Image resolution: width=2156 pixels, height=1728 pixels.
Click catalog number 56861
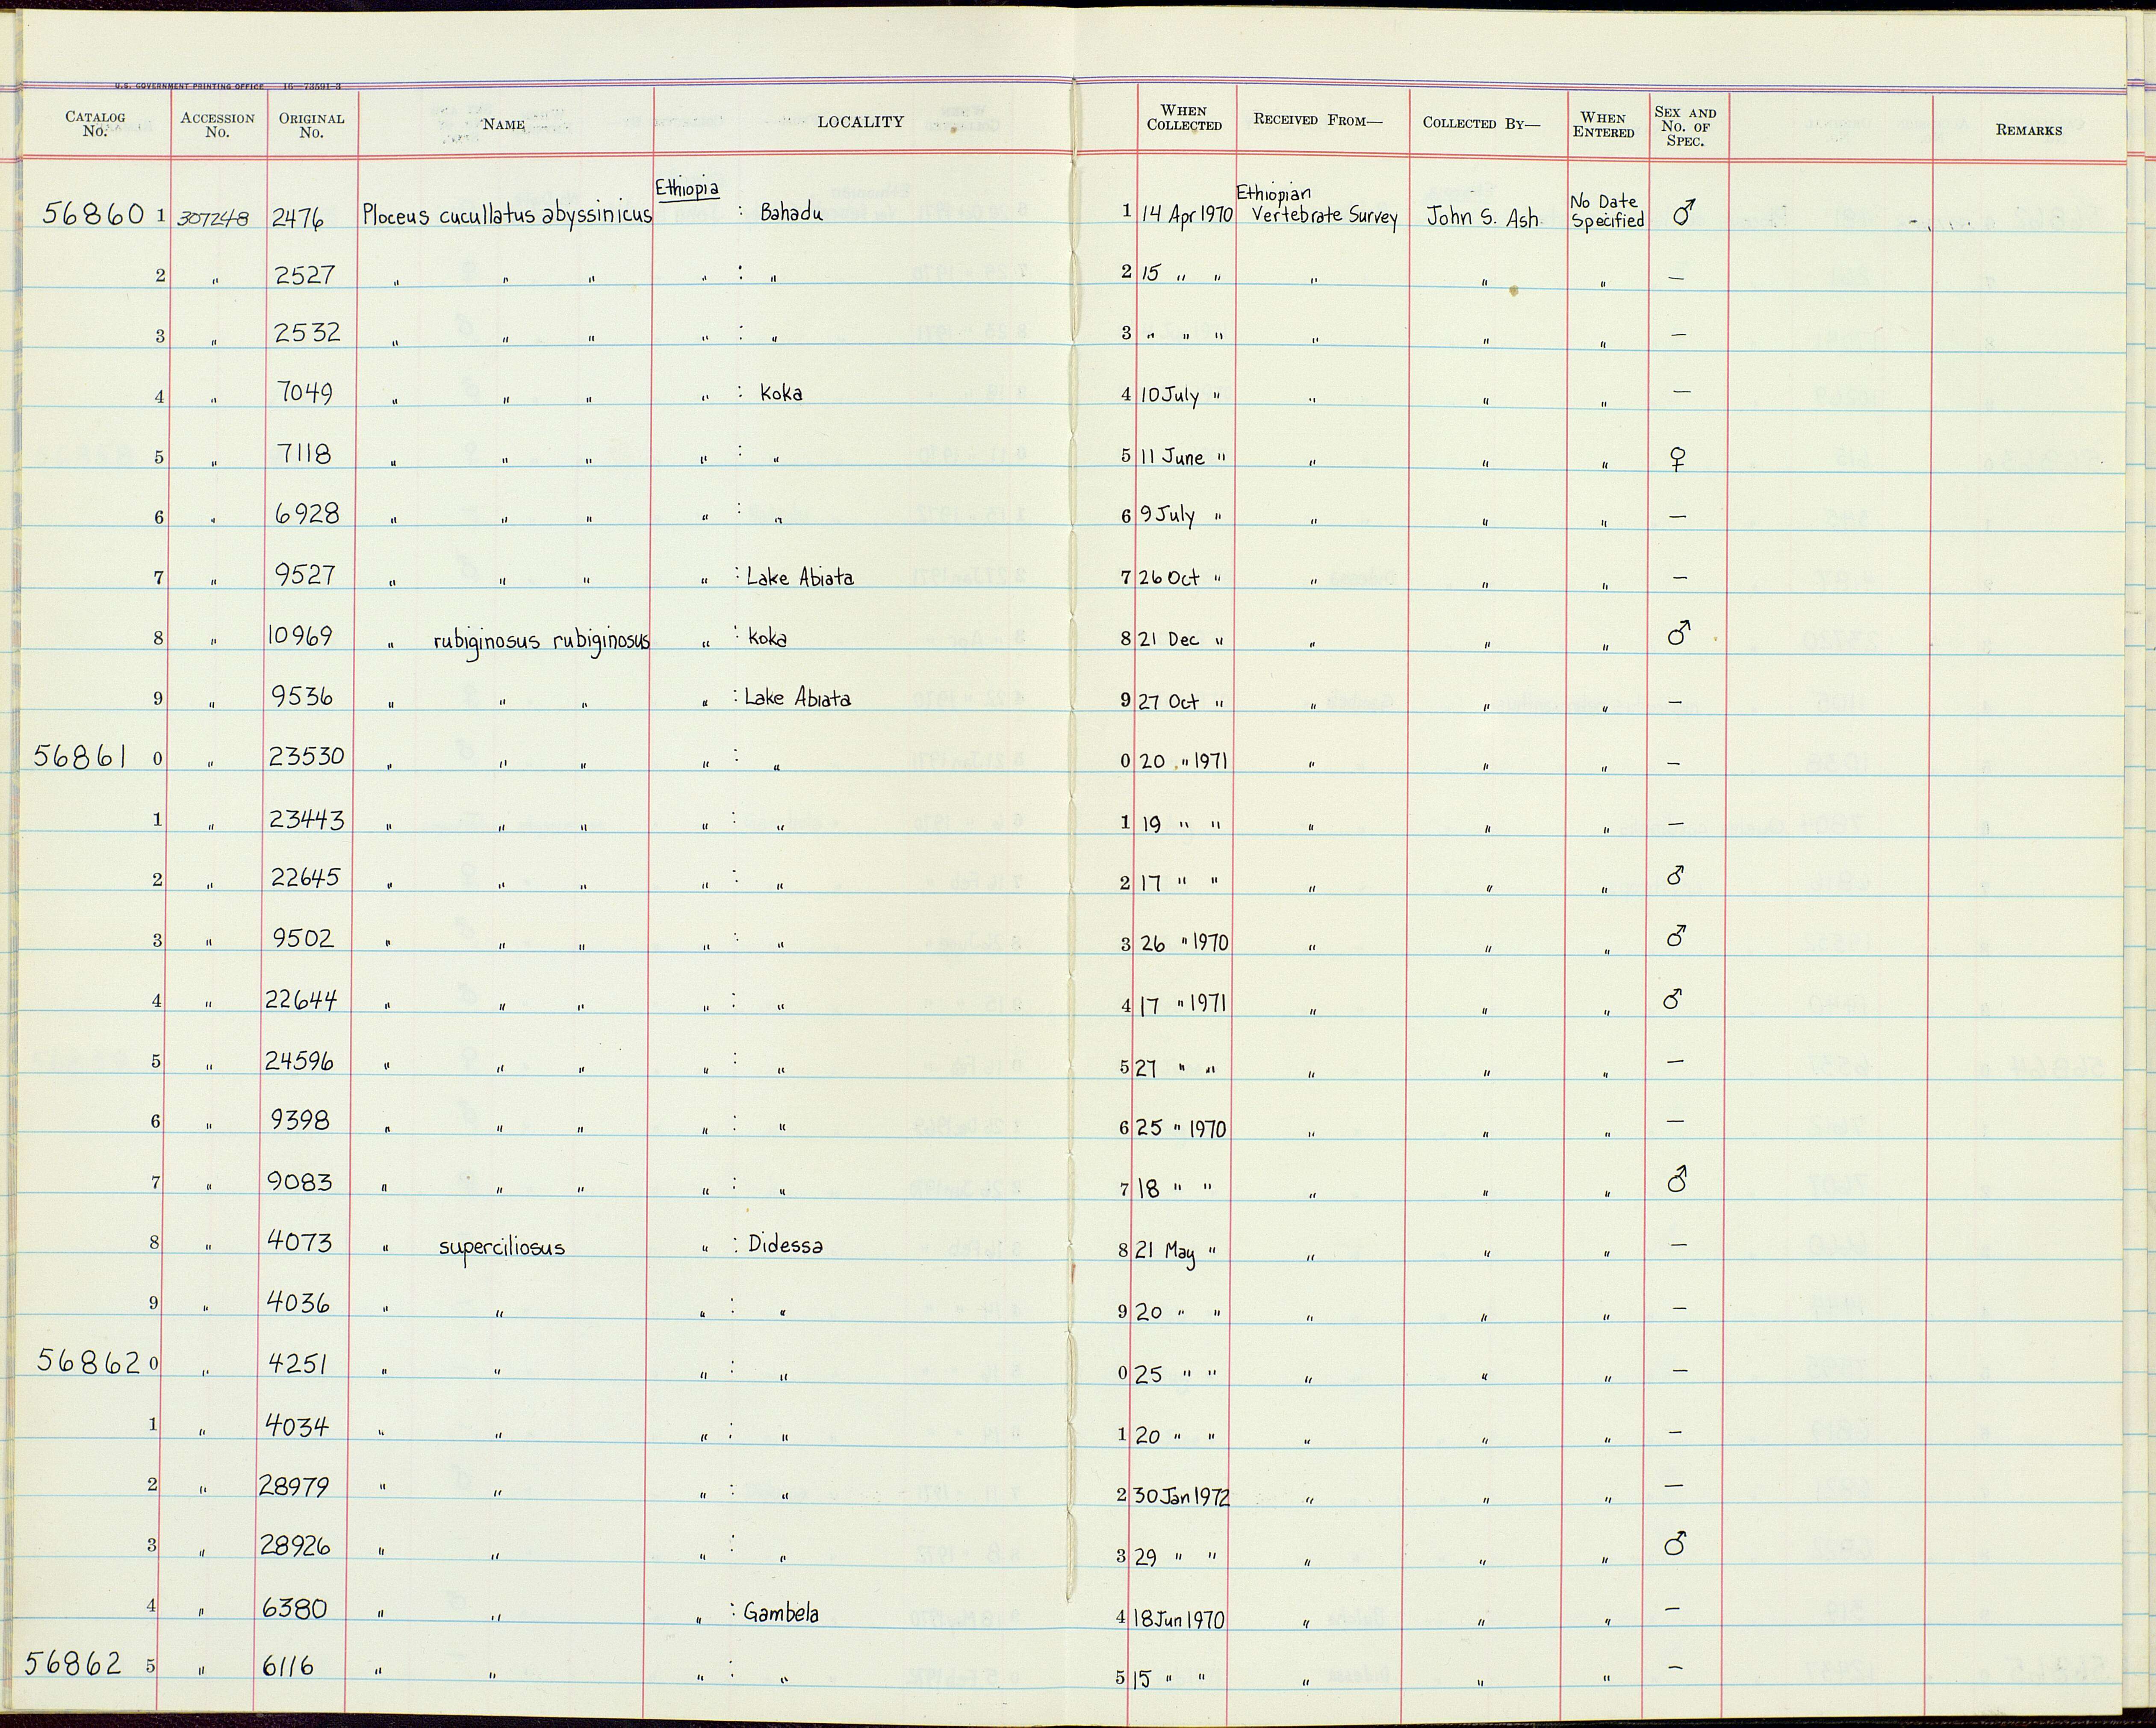(80, 756)
